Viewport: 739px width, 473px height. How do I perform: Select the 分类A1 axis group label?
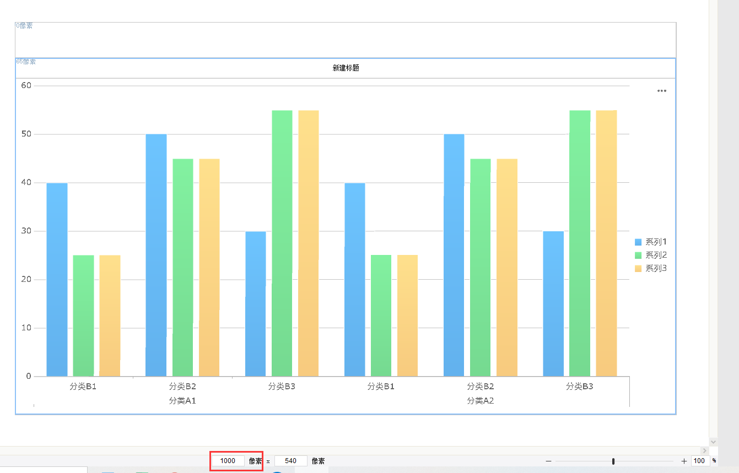tap(182, 401)
